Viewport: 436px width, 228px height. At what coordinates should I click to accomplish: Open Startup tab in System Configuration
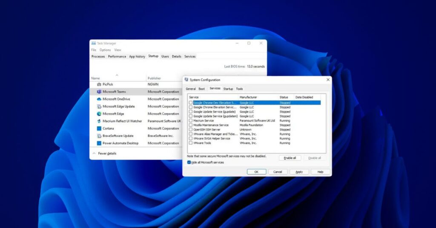(x=228, y=89)
